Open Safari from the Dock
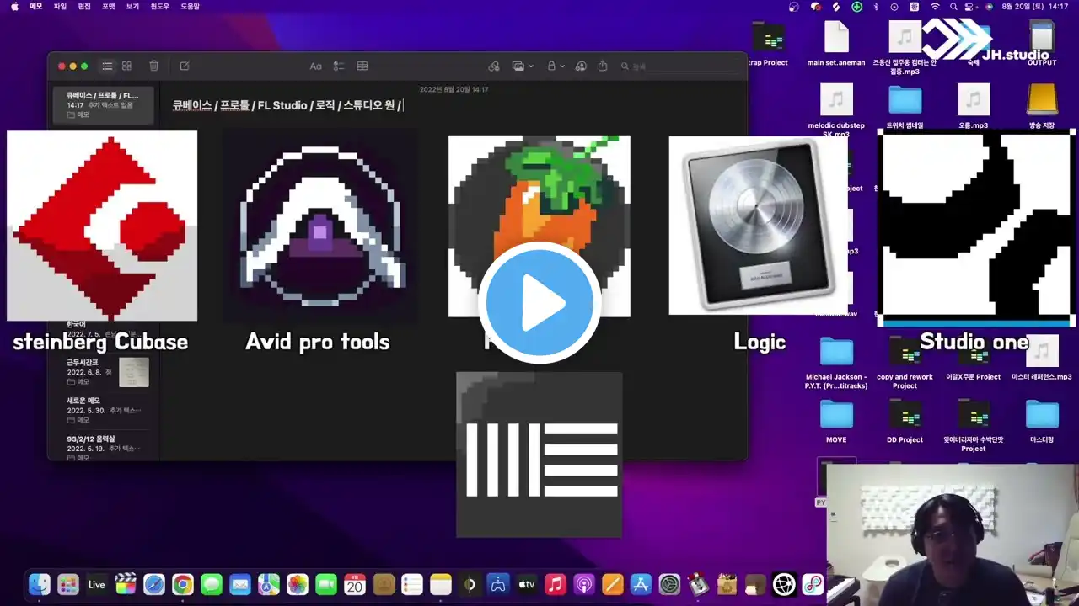 tap(153, 584)
